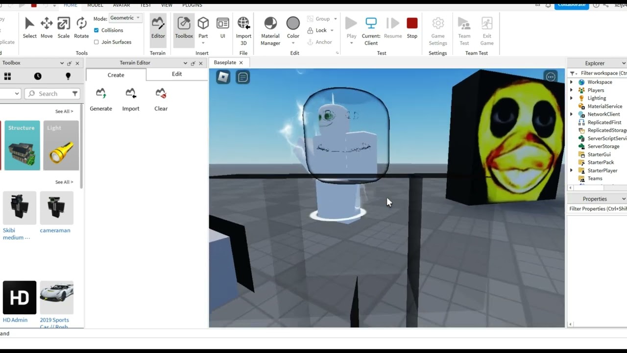Screen dimensions: 627x353
Task: Select Teams in Explorer
Action: point(595,178)
